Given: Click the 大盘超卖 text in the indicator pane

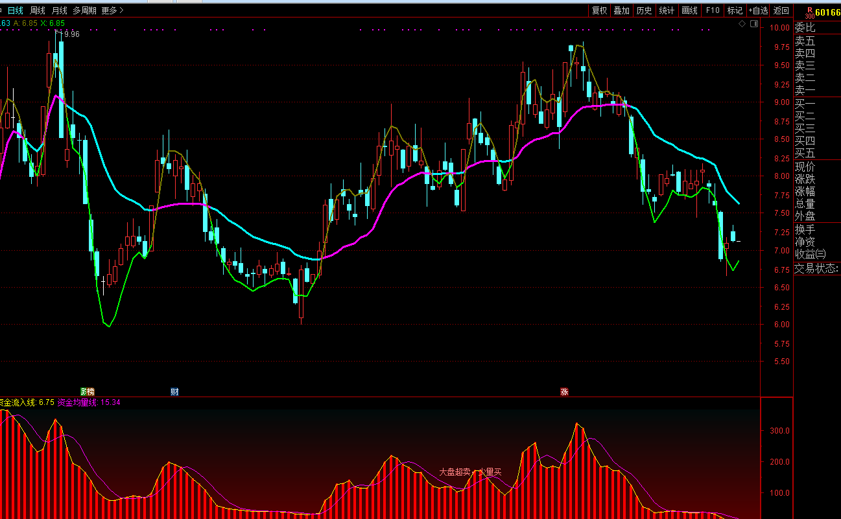Looking at the screenshot, I should pyautogui.click(x=455, y=472).
